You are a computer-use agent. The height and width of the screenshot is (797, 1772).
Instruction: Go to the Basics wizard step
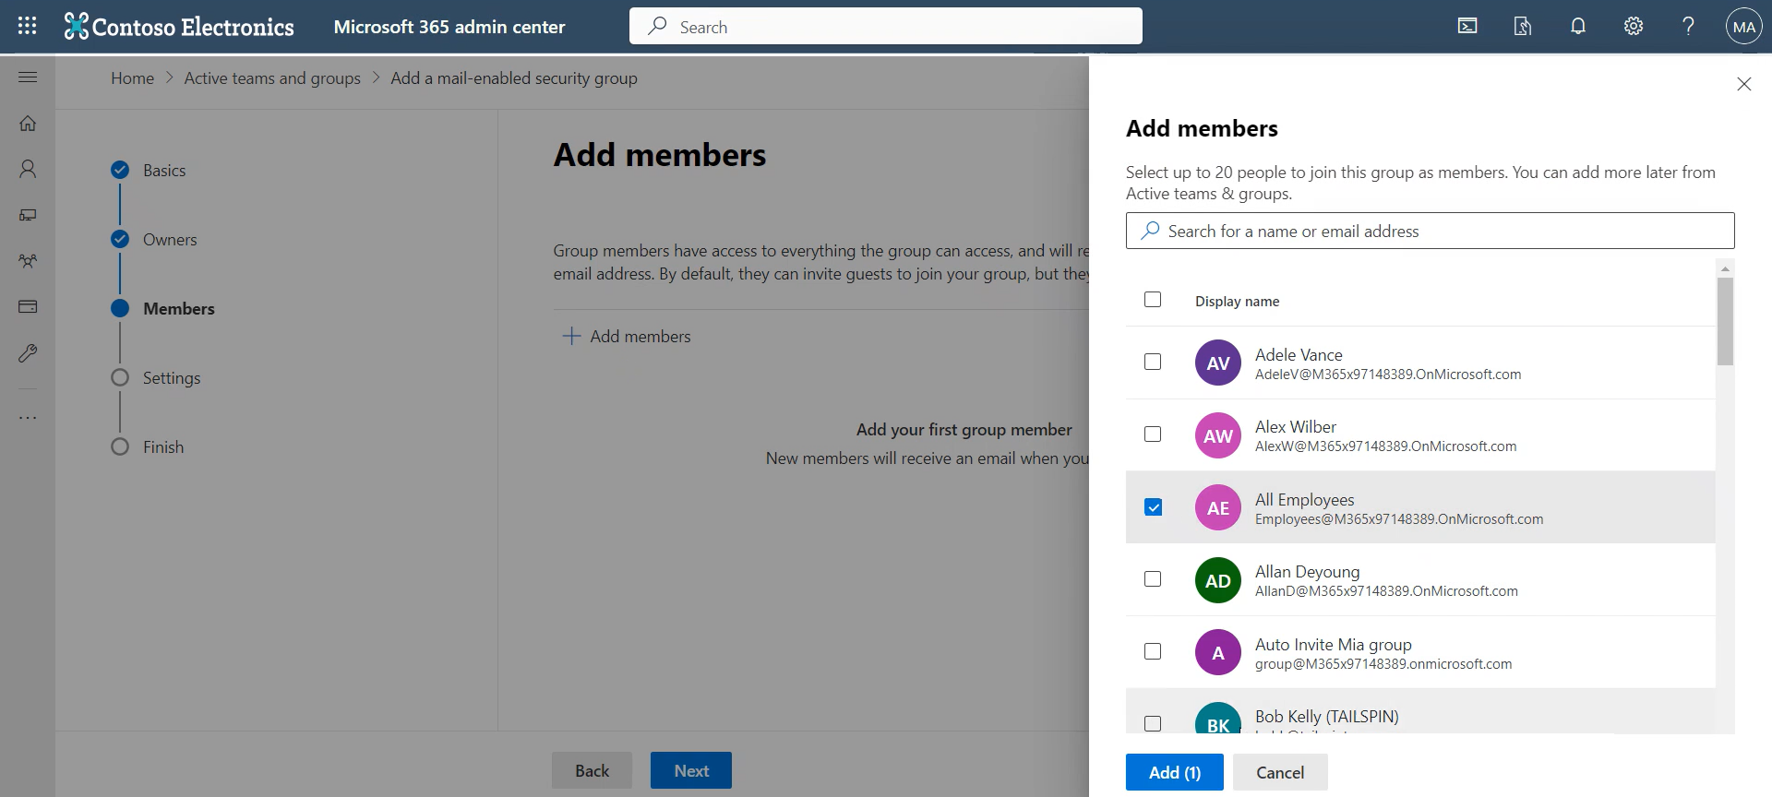(163, 171)
